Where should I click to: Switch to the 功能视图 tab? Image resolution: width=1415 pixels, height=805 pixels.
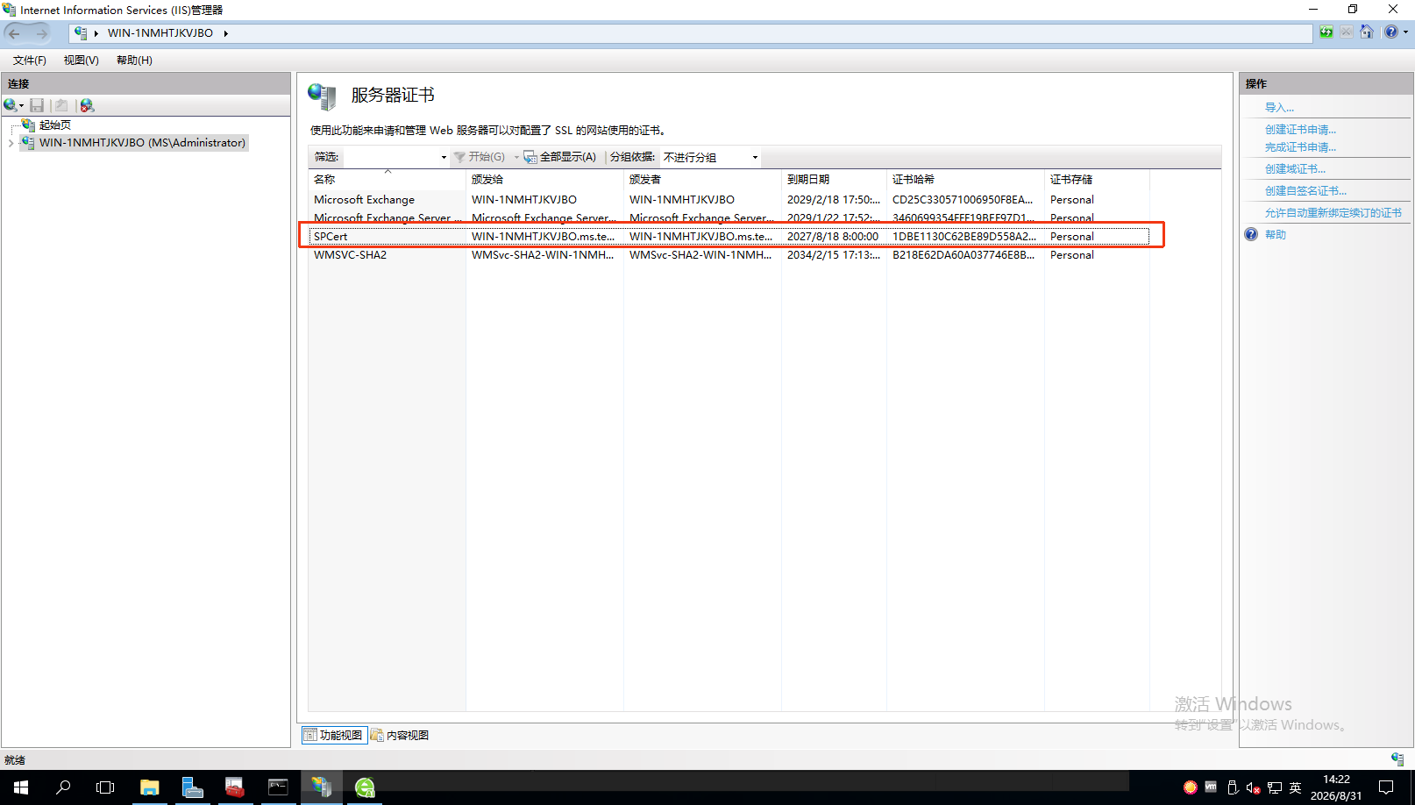click(334, 736)
